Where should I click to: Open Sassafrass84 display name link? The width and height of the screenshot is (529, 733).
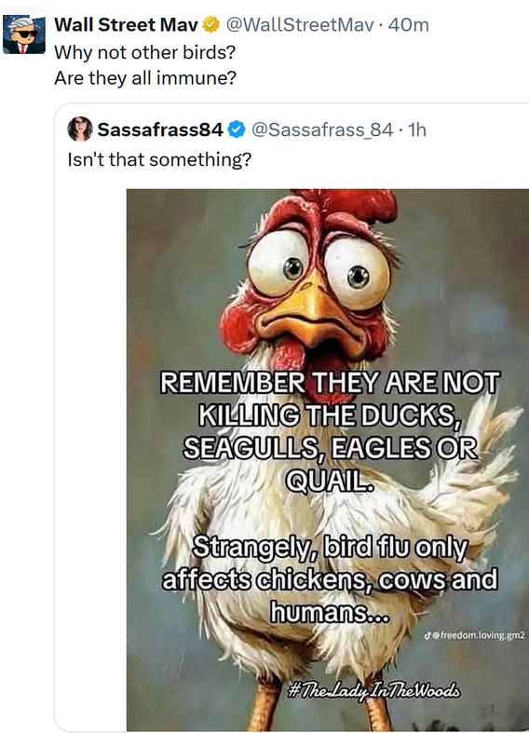point(160,129)
